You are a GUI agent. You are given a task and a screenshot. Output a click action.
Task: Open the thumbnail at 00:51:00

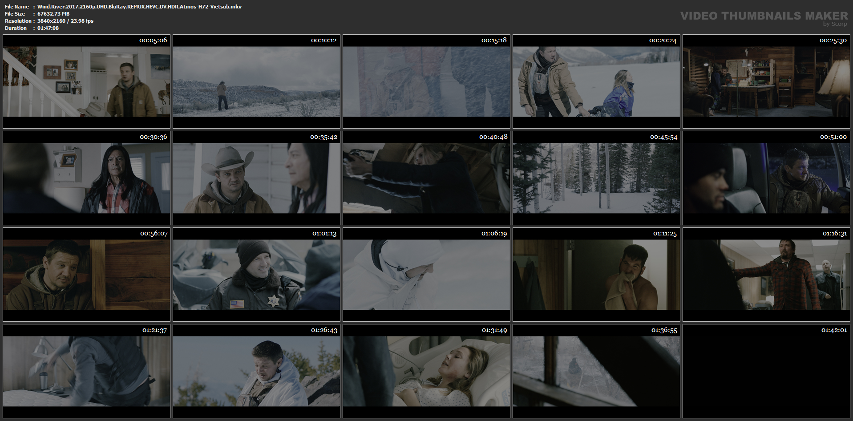pyautogui.click(x=766, y=178)
